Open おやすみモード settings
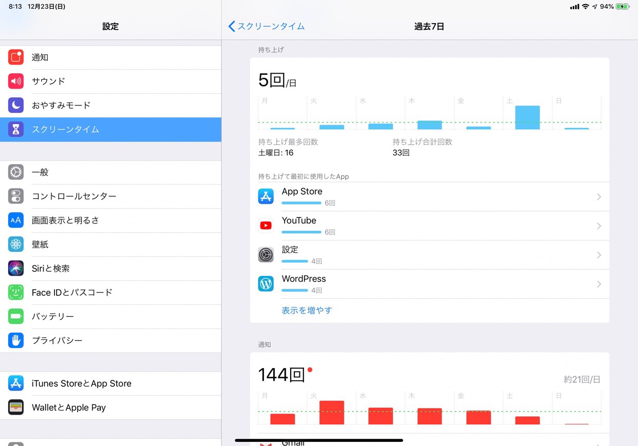Image resolution: width=638 pixels, height=446 pixels. [x=111, y=105]
